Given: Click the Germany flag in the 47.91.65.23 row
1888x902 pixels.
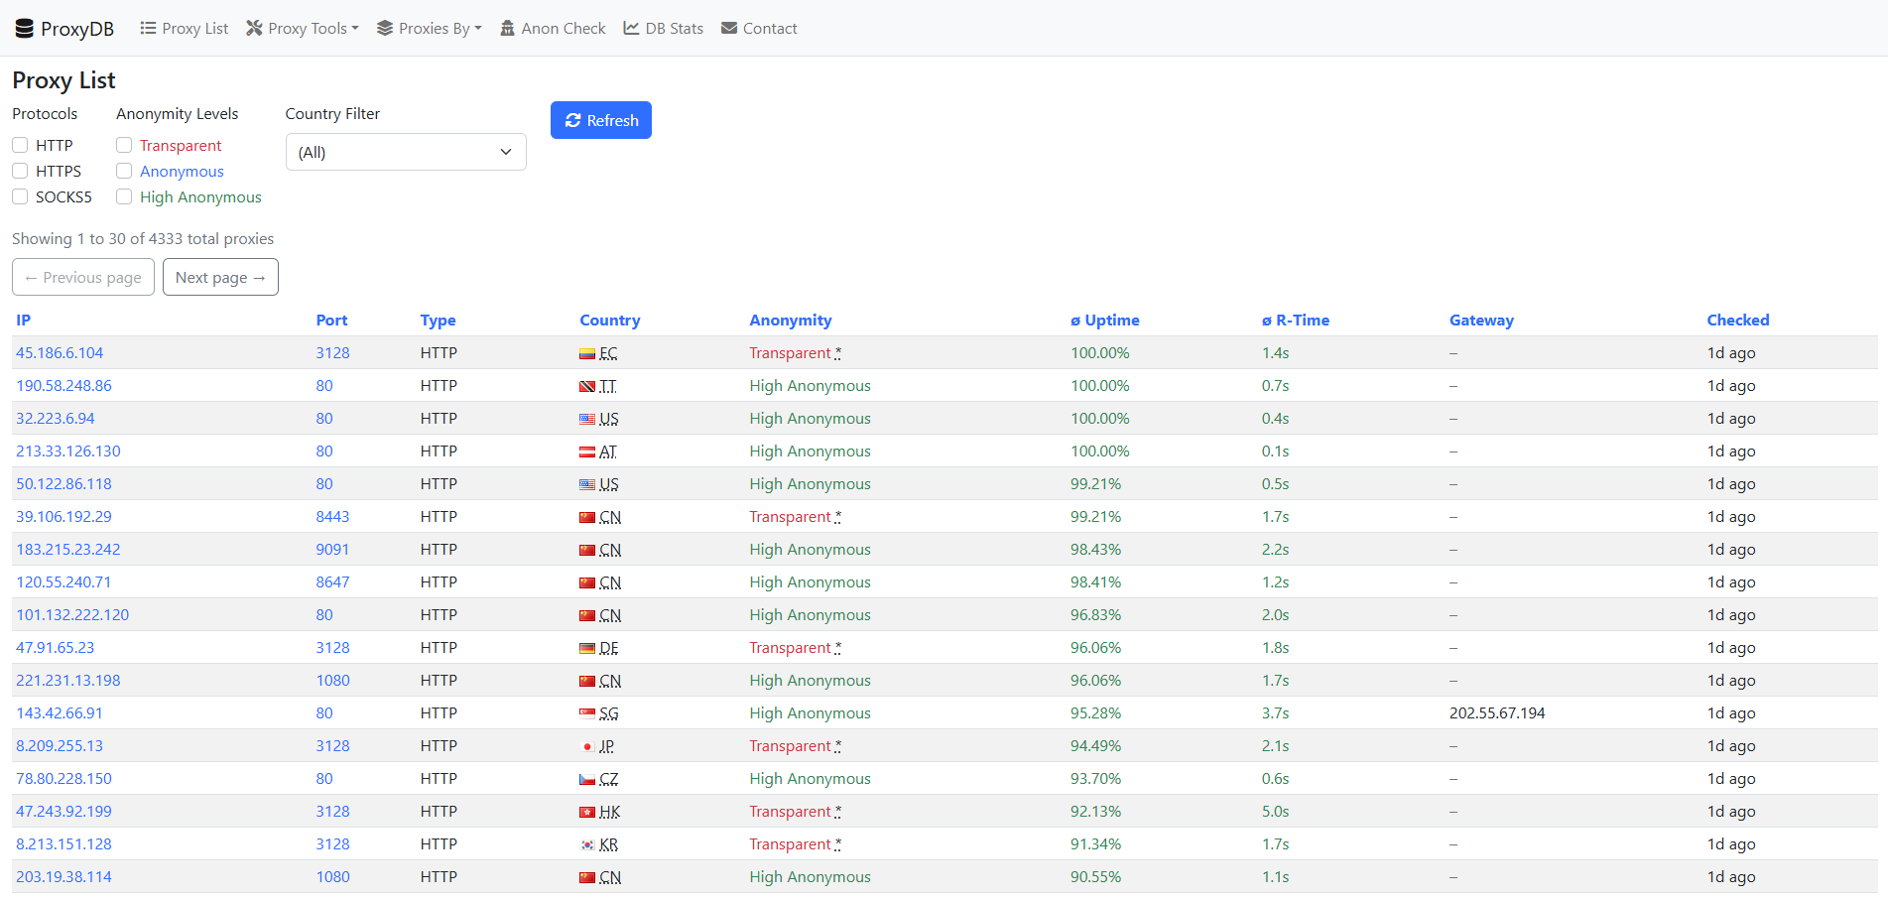Looking at the screenshot, I should (x=587, y=648).
